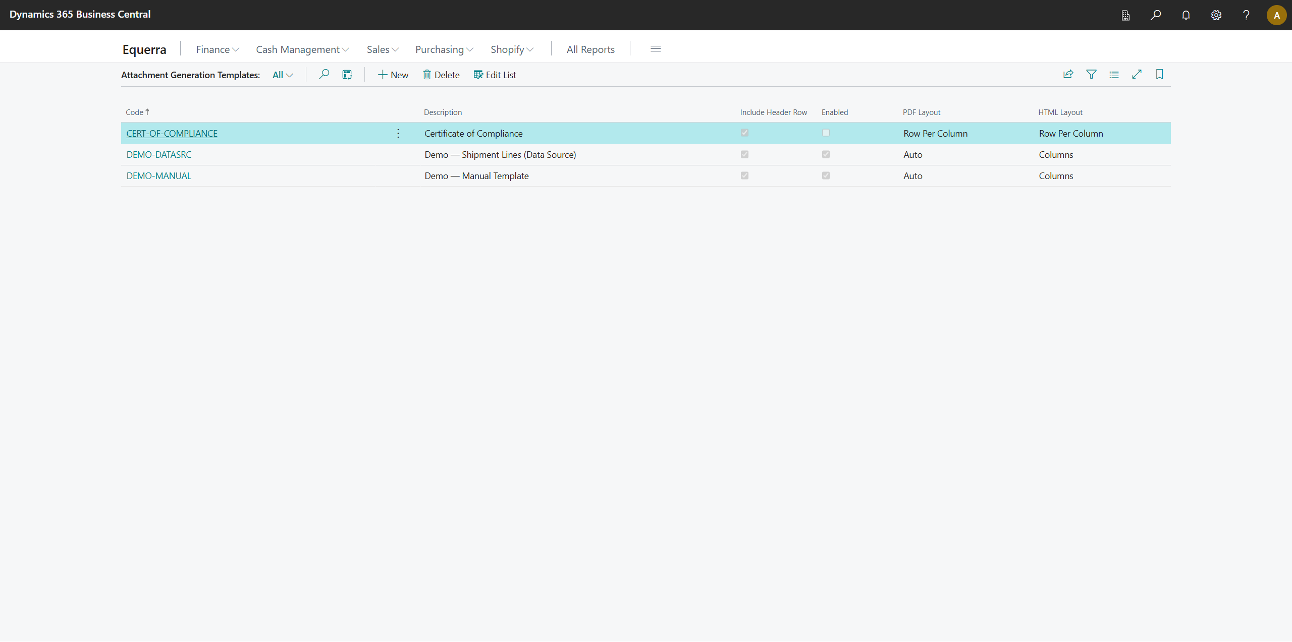Open notifications bell
The width and height of the screenshot is (1292, 642).
[x=1186, y=15]
